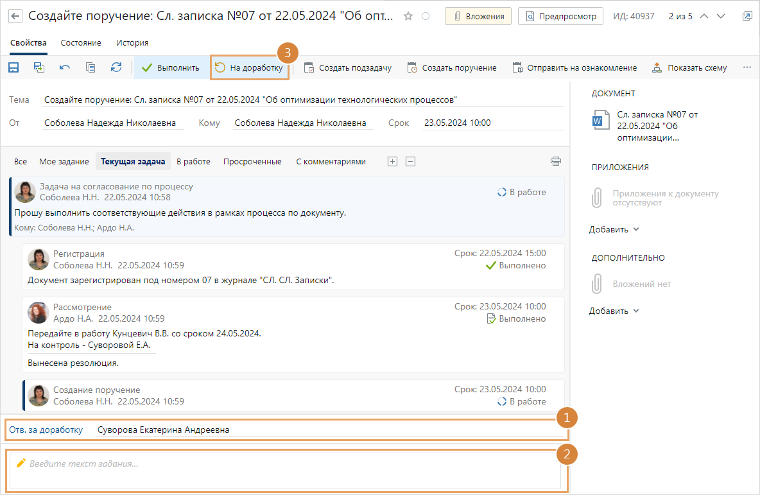Click the Copy icon in toolbar
This screenshot has width=760, height=495.
[91, 67]
